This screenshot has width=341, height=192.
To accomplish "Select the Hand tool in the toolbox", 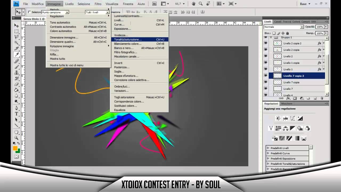I will click(17, 132).
